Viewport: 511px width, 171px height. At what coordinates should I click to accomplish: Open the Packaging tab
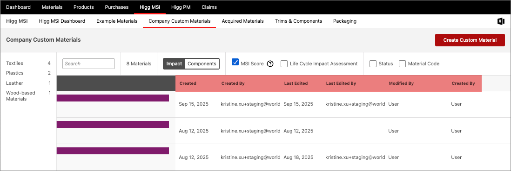tap(345, 21)
